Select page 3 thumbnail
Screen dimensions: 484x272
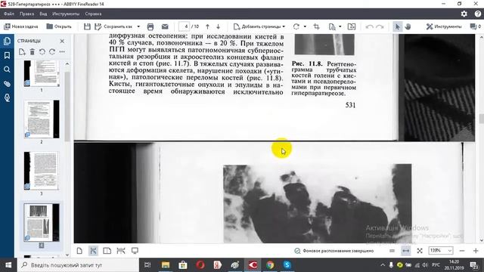tap(42, 171)
